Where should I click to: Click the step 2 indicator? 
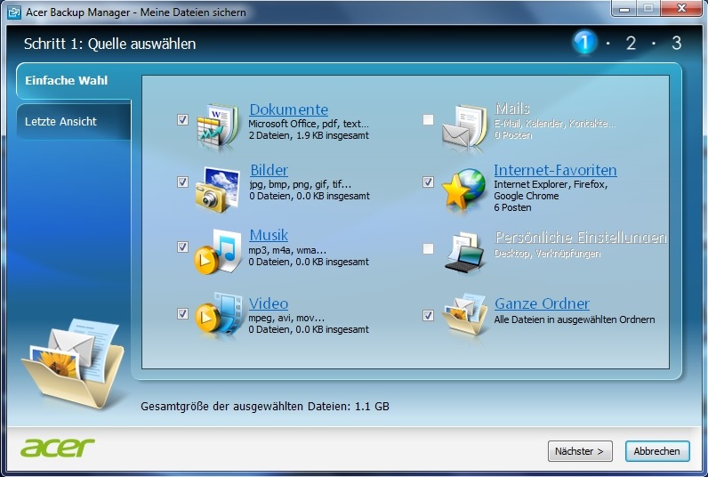pos(631,43)
